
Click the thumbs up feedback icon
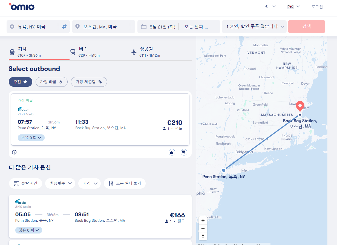point(172,152)
